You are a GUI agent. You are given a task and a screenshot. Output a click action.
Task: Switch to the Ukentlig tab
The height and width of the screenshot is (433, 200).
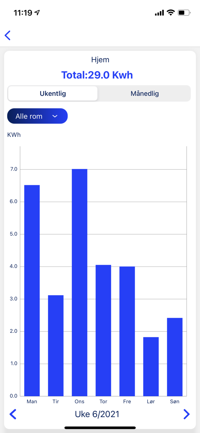pyautogui.click(x=53, y=94)
